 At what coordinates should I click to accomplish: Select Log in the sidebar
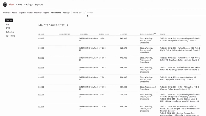coord(8,24)
